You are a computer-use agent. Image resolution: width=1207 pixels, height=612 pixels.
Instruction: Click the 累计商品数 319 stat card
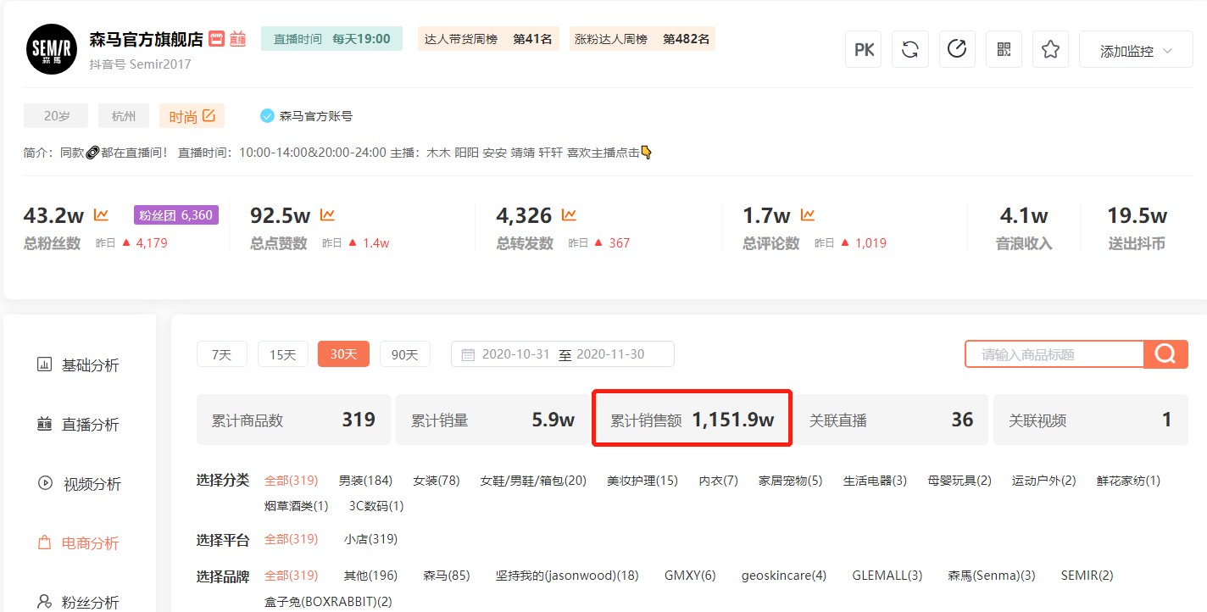pos(293,420)
